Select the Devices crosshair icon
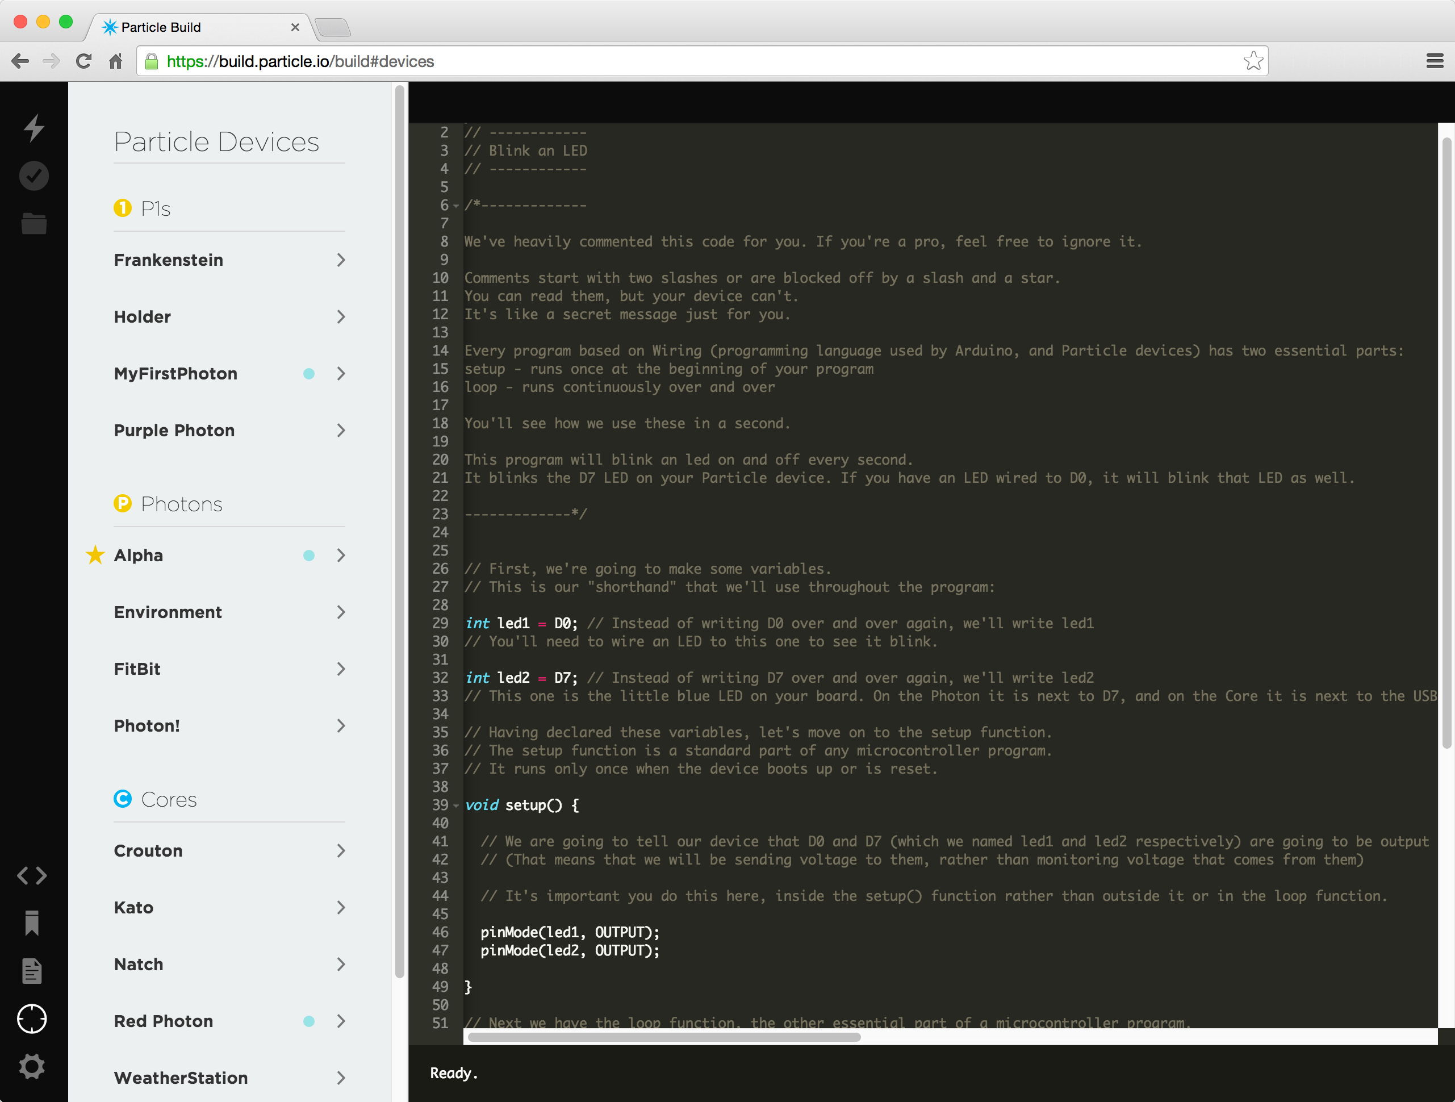 32,1018
